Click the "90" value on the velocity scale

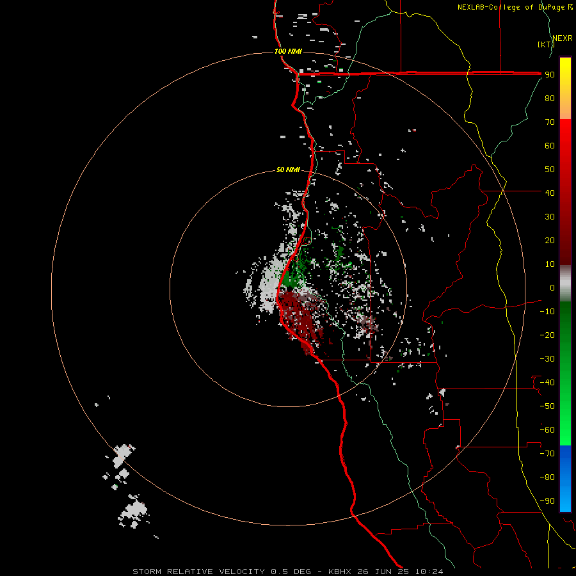(550, 75)
